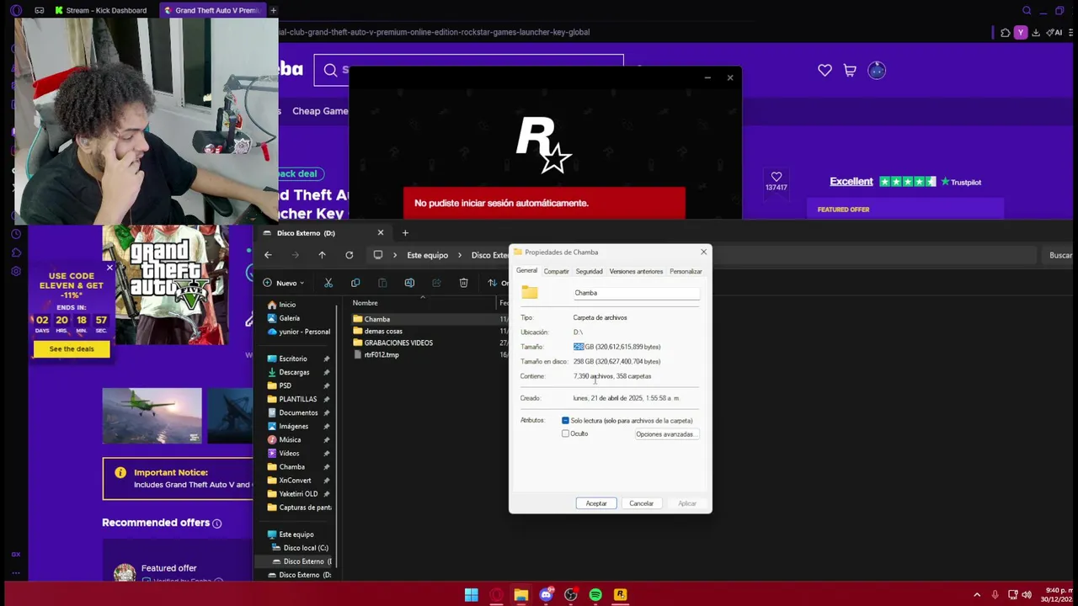Open Galería in Explorer sidebar

(x=289, y=318)
